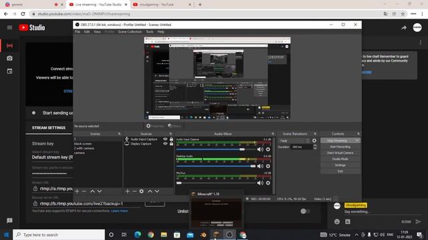
Task: Move source down in Sources list
Action: pyautogui.click(x=157, y=191)
